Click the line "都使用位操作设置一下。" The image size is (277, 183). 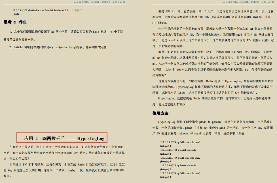coord(19,40)
